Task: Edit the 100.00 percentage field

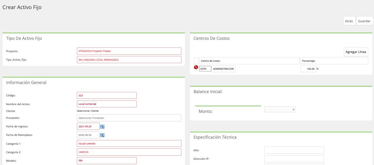Action: pos(308,69)
